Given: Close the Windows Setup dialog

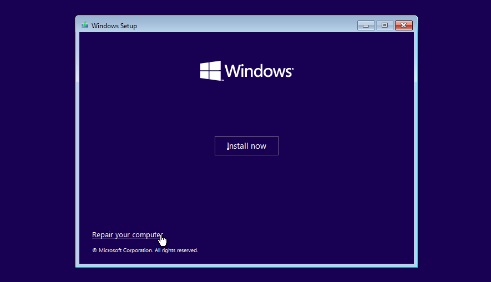Looking at the screenshot, I should (403, 25).
